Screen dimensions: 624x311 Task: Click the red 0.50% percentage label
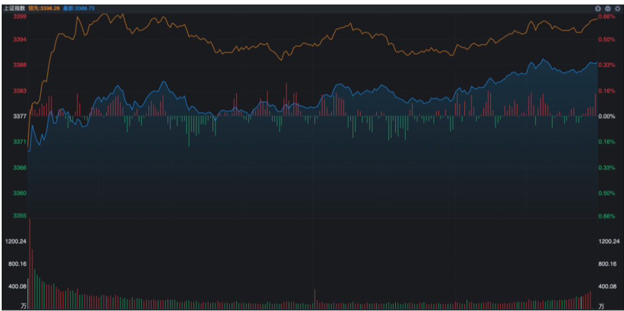(x=607, y=40)
